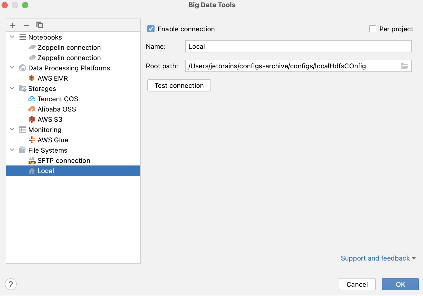Click the duplicate connection icon

[39, 25]
